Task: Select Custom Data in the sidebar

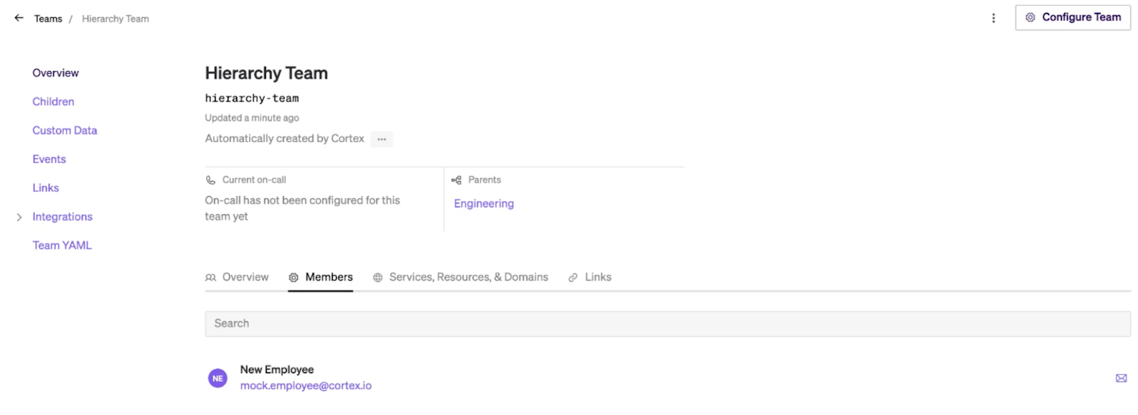Action: 65,131
